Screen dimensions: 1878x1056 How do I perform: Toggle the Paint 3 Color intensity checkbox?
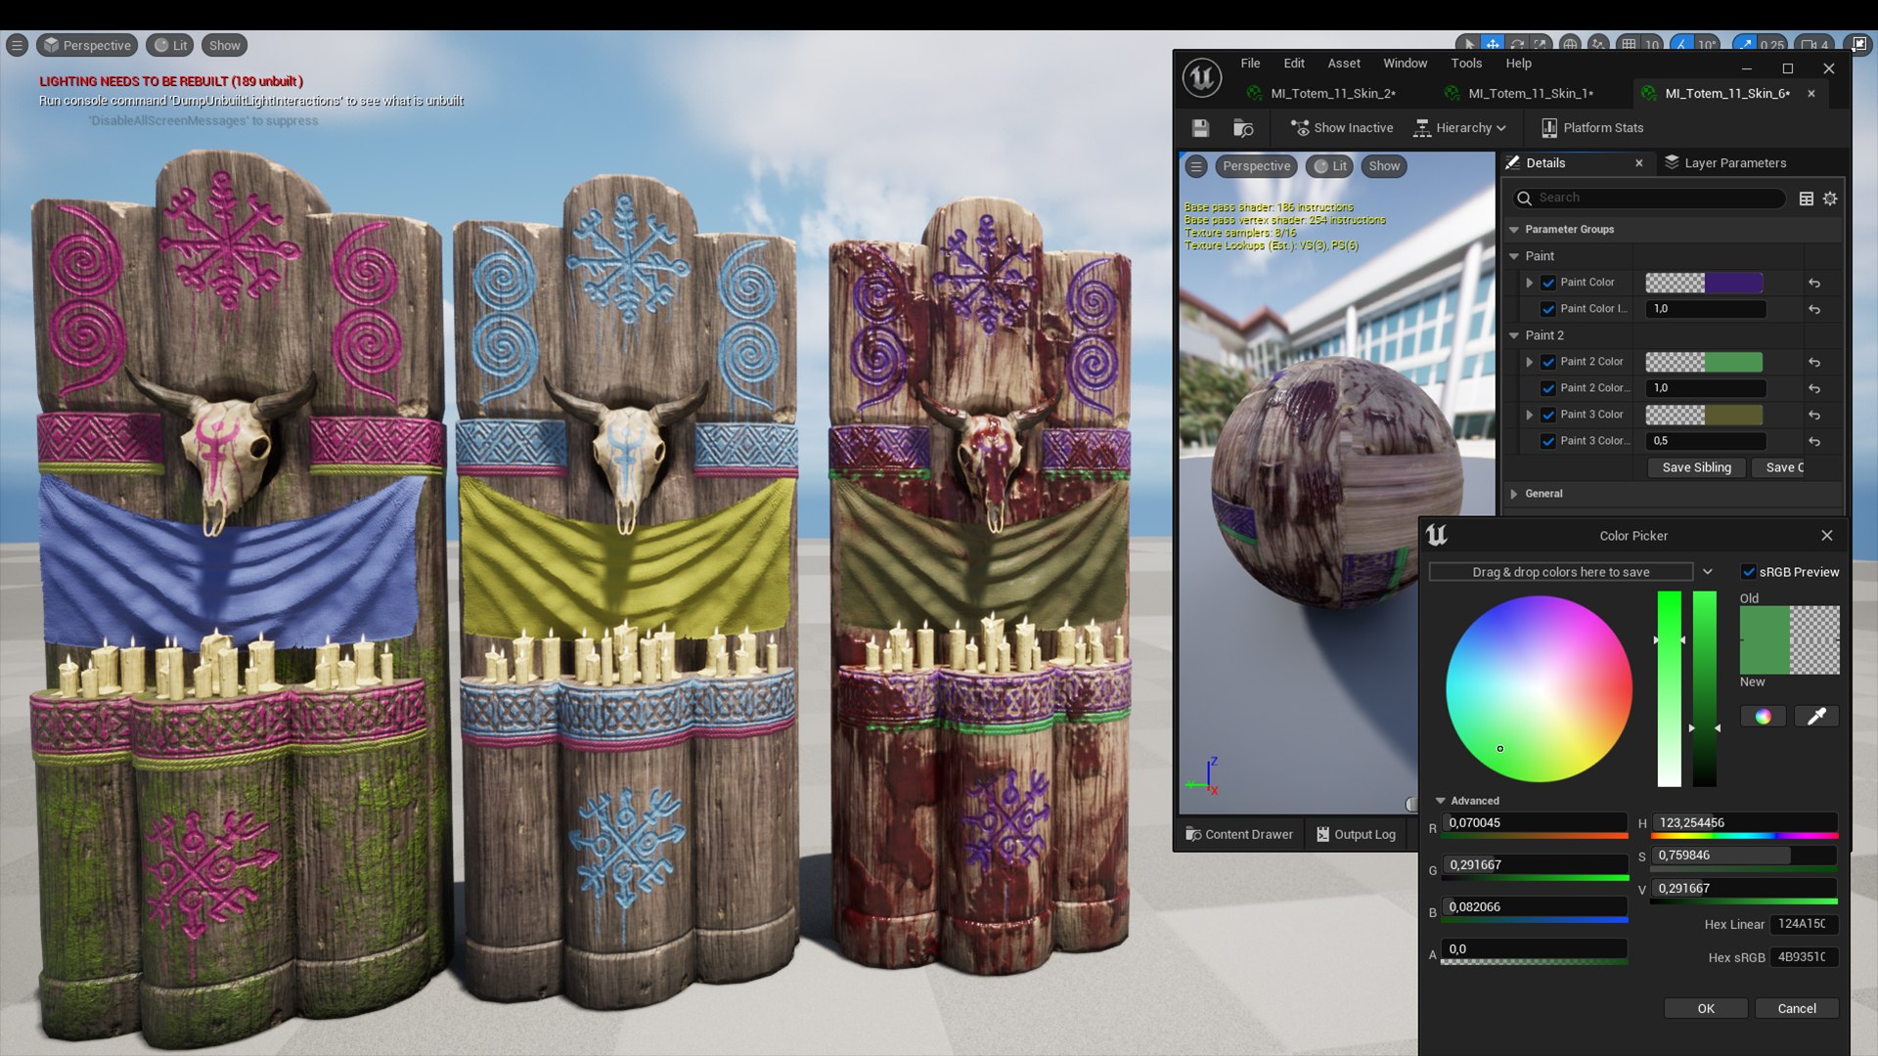(x=1548, y=441)
